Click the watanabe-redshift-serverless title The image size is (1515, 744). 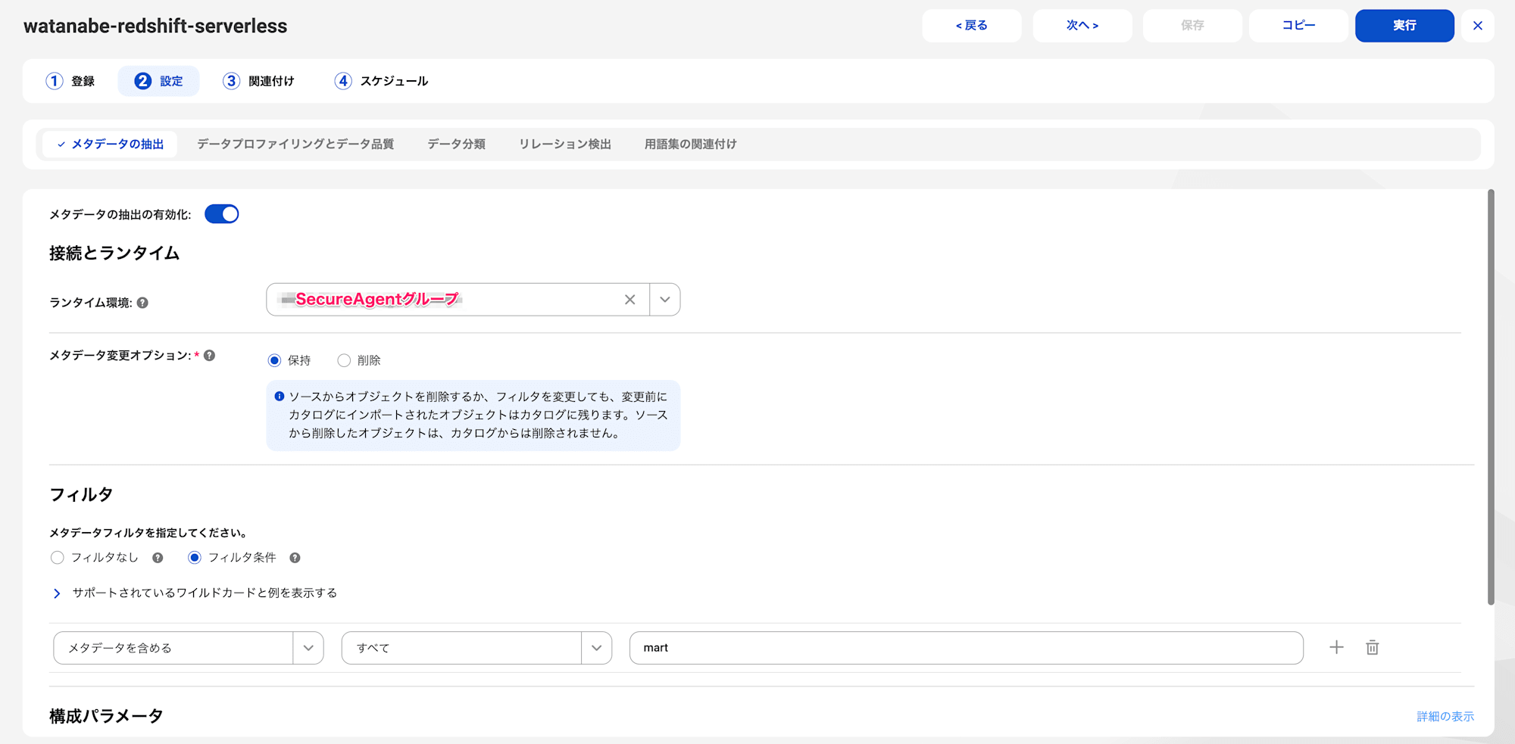[x=155, y=26]
